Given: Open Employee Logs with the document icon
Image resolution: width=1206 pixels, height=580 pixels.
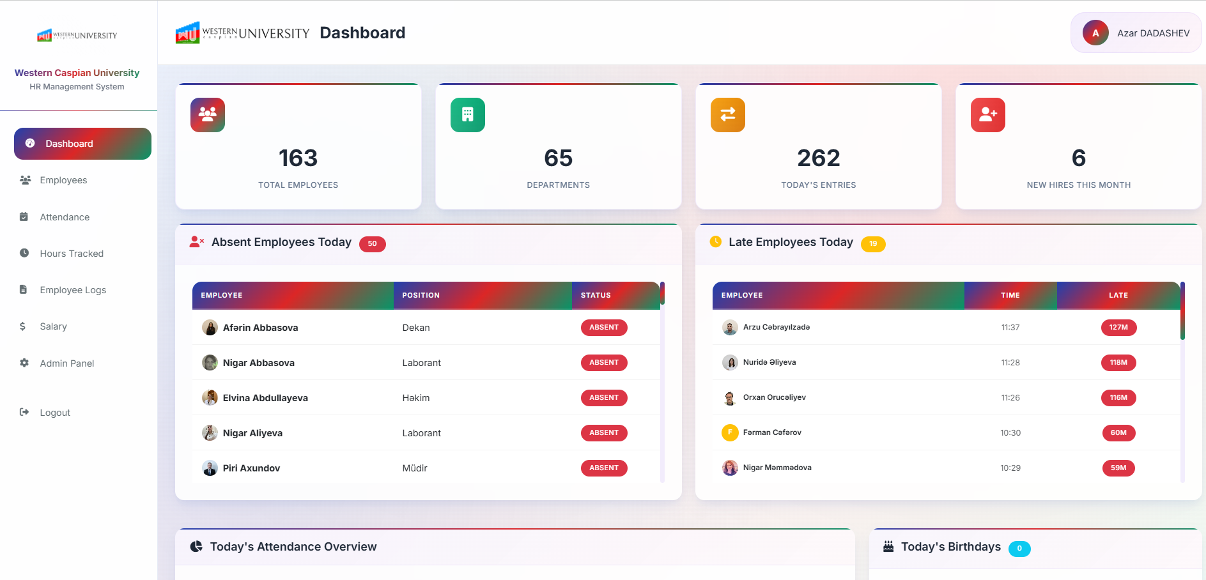Looking at the screenshot, I should click(24, 290).
